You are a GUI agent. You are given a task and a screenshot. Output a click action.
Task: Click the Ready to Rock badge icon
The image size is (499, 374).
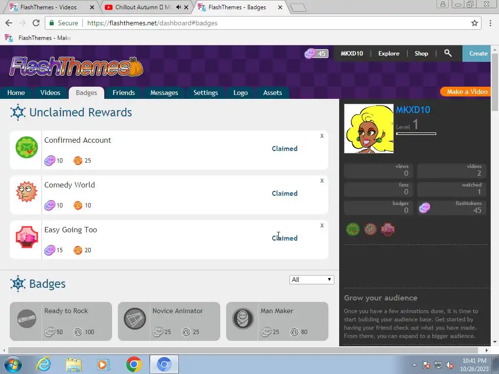[27, 318]
